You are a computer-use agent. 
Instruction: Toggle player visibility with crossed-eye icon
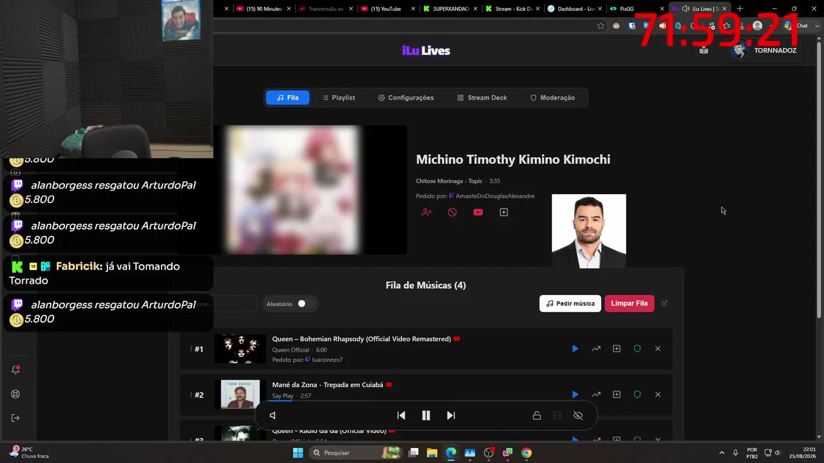(x=578, y=415)
